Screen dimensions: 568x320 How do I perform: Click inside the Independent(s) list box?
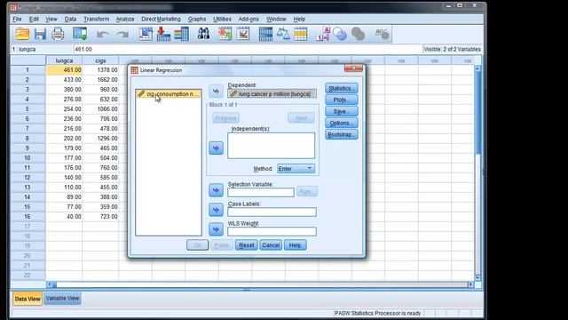(271, 146)
